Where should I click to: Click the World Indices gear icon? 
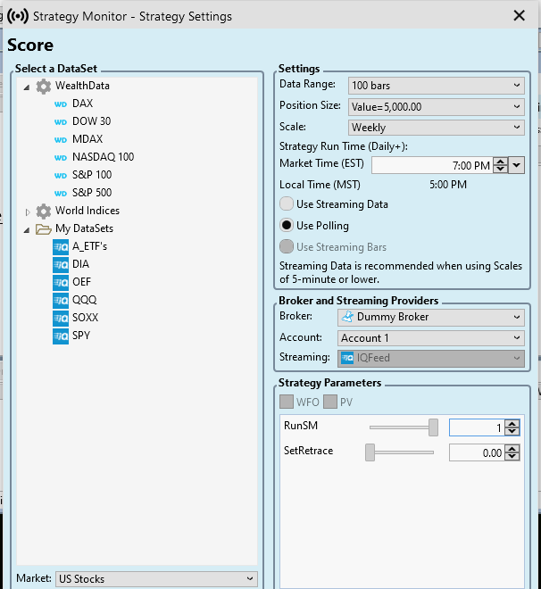44,212
